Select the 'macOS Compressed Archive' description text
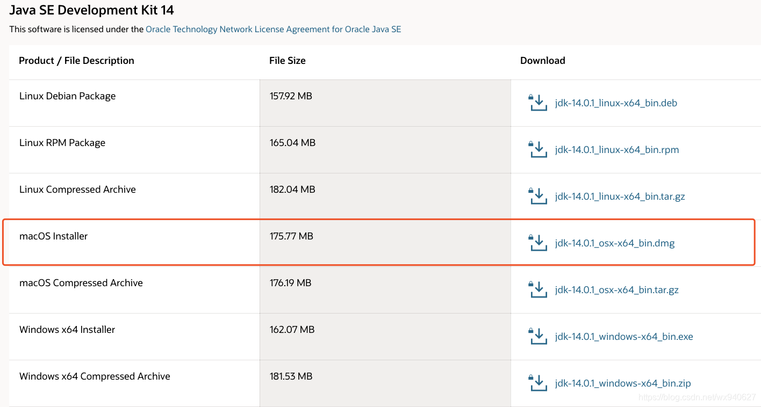 (81, 283)
